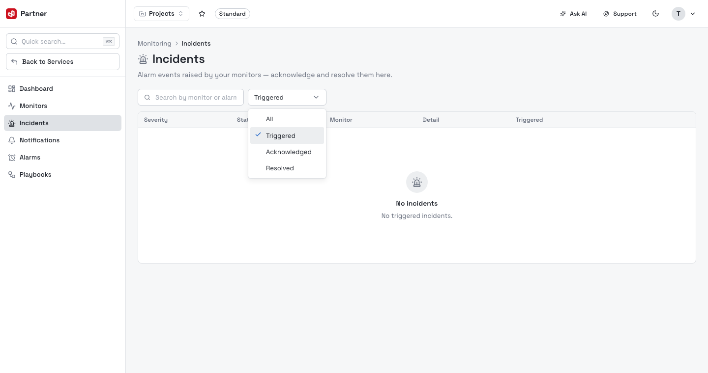Screen dimensions: 708x373
Task: Click the Ask AI sparkle icon
Action: pos(563,14)
